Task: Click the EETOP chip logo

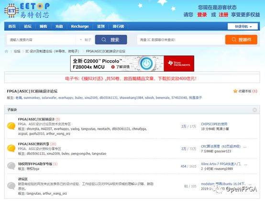Action: tap(11, 11)
